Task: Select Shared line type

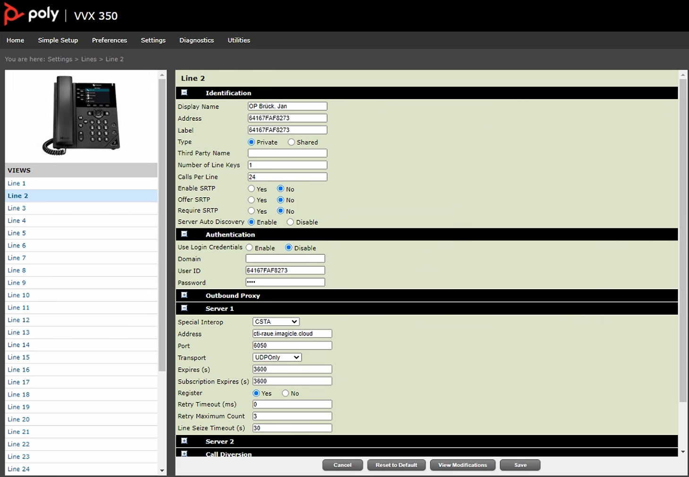Action: point(292,142)
